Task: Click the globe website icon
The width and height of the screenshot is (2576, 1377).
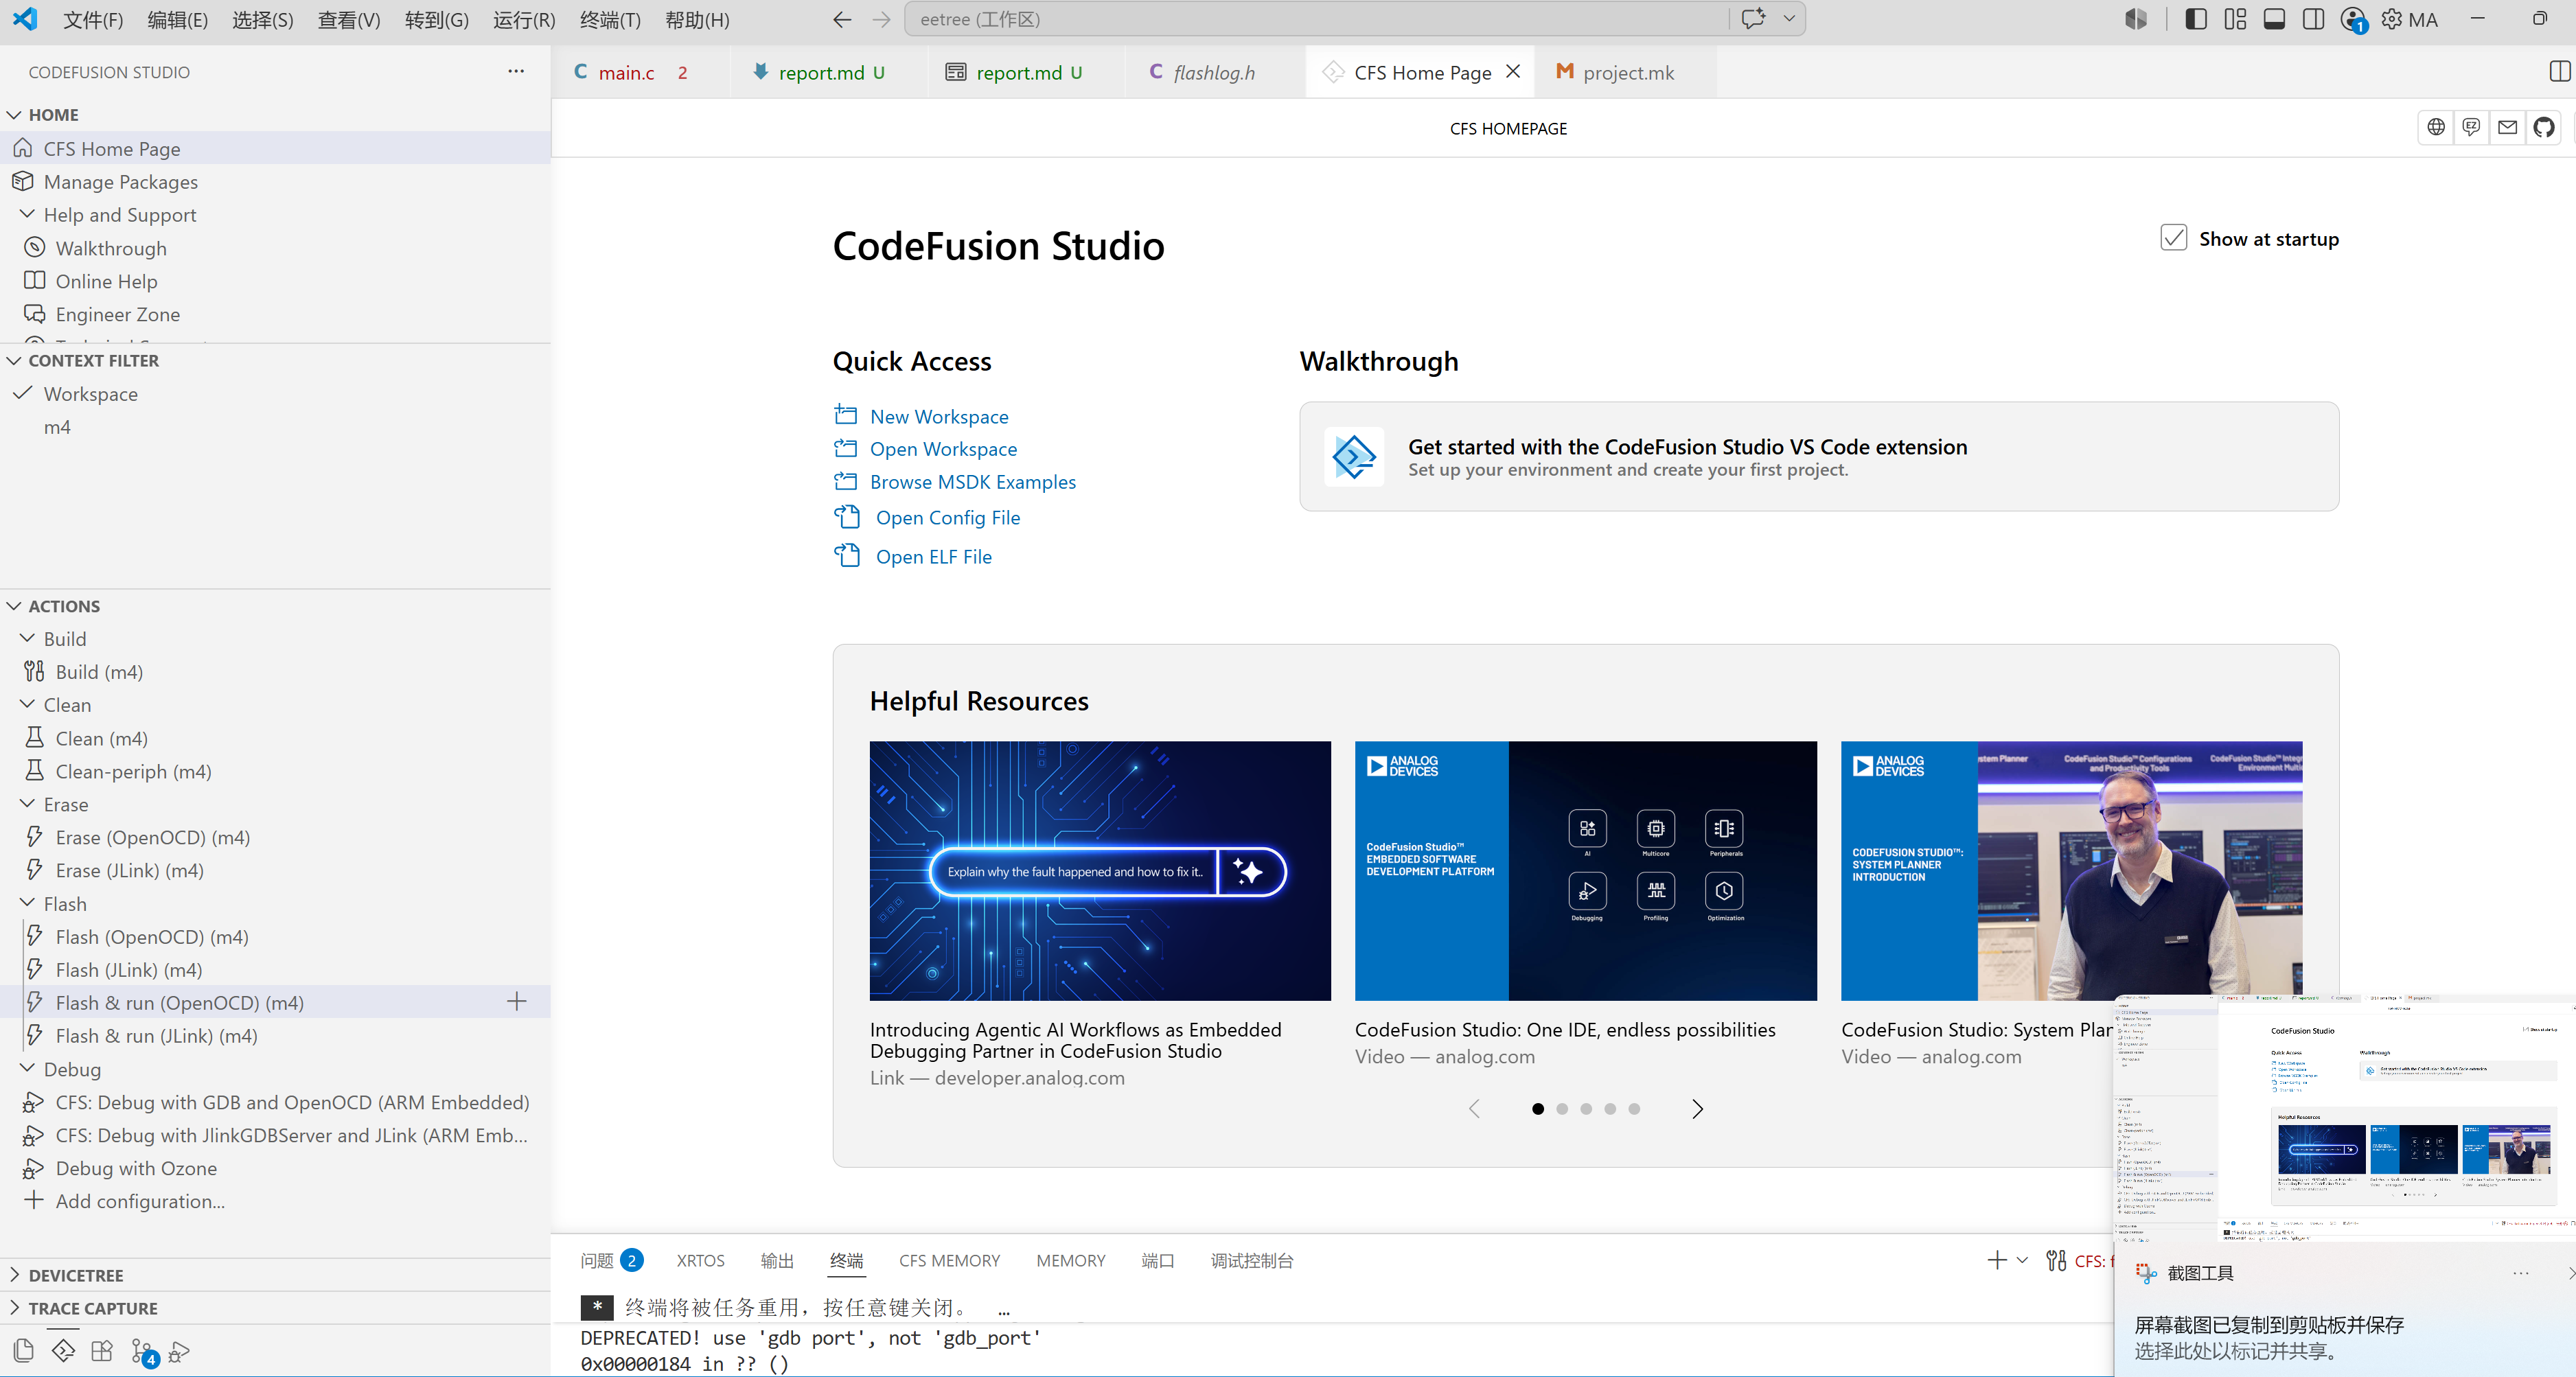Action: pyautogui.click(x=2436, y=127)
